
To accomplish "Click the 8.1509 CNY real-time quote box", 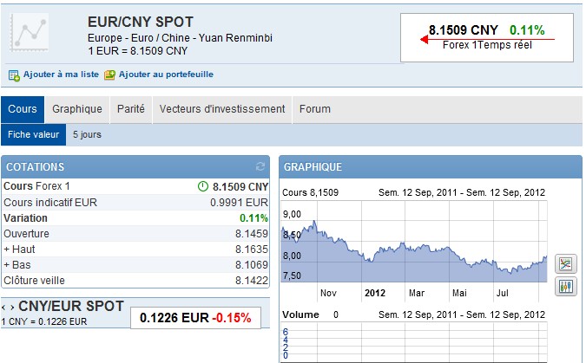I will click(486, 37).
